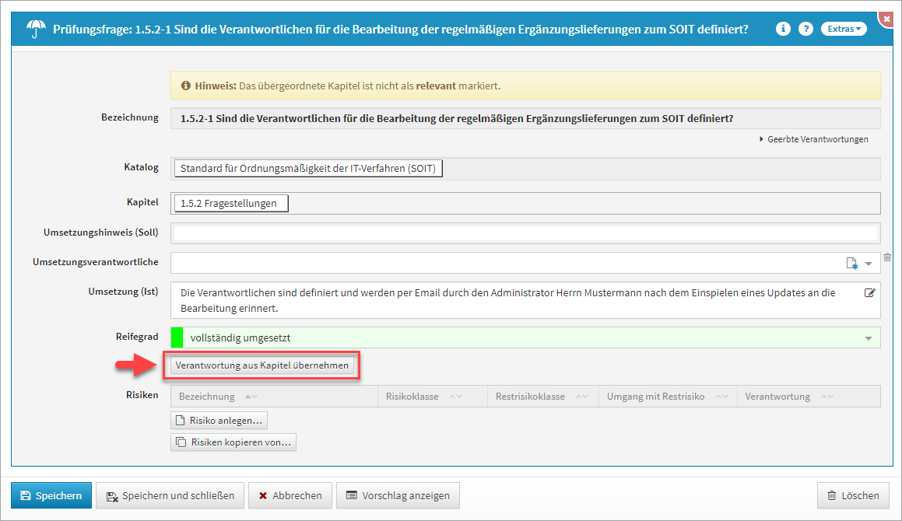
Task: Click into the Umsetzungshinweis (Soll) field
Action: pos(525,233)
